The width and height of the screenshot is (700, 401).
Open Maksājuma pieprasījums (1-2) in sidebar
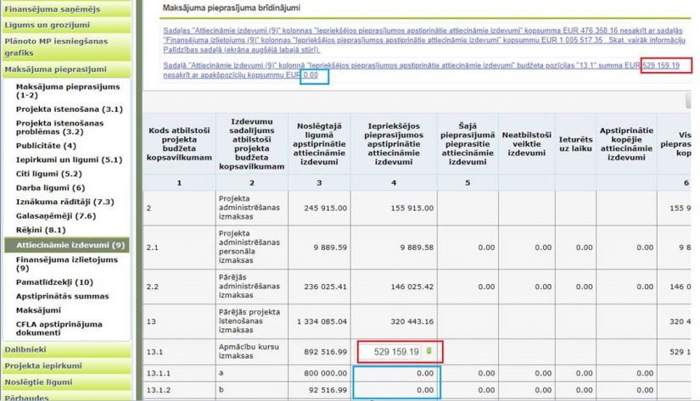(68, 92)
